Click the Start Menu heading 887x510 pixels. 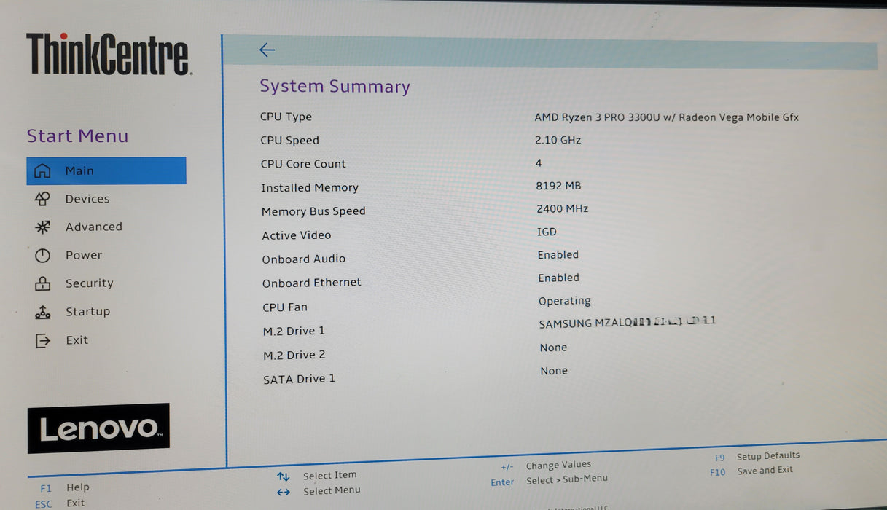coord(77,136)
